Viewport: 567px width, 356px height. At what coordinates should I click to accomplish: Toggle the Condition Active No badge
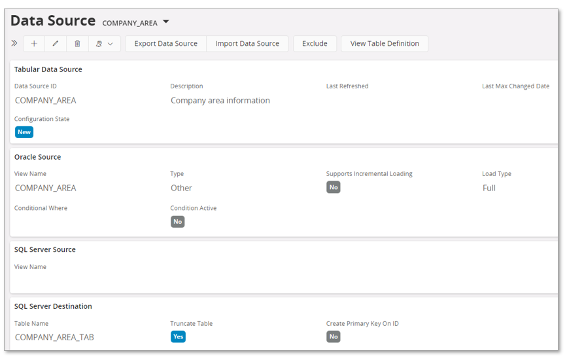[x=178, y=222]
